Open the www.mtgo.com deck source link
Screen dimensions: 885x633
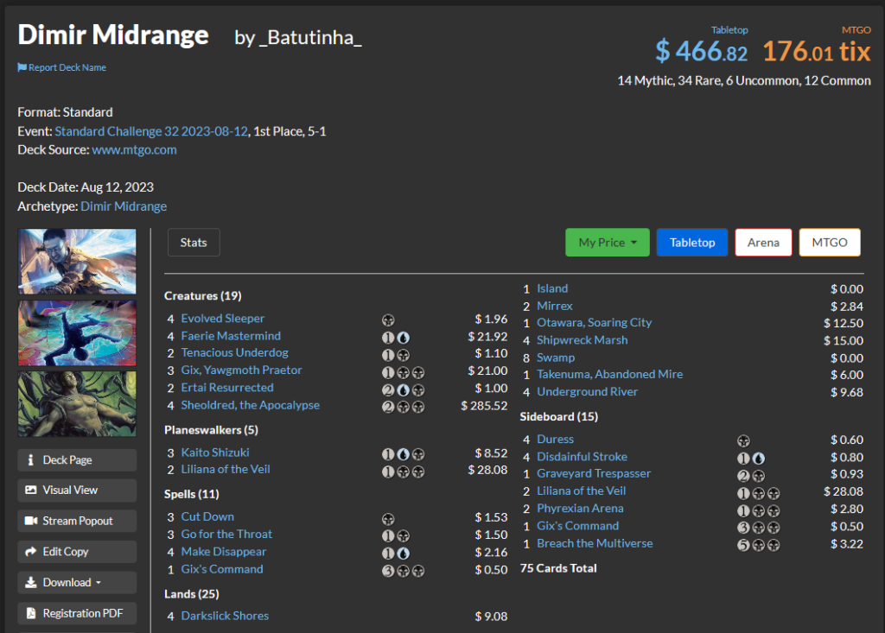[134, 149]
